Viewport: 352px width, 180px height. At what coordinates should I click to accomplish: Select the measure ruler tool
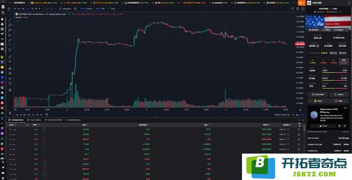coord(10,57)
